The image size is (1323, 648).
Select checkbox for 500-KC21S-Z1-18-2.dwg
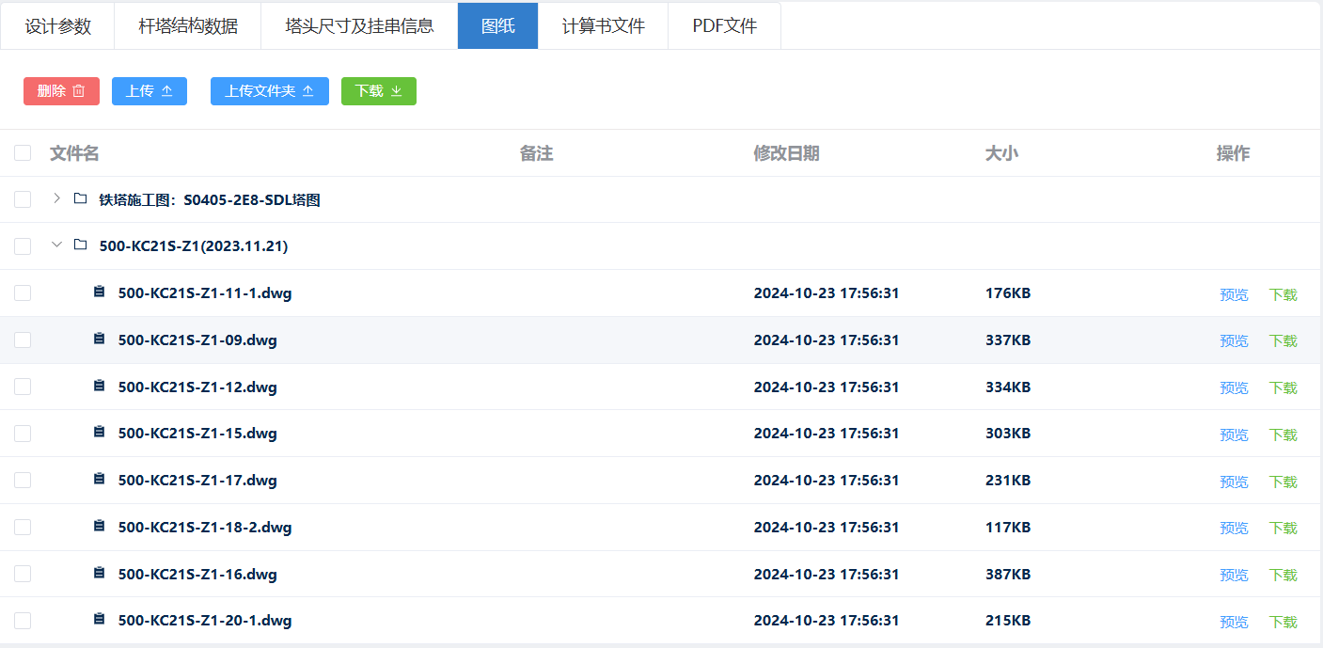[x=23, y=527]
